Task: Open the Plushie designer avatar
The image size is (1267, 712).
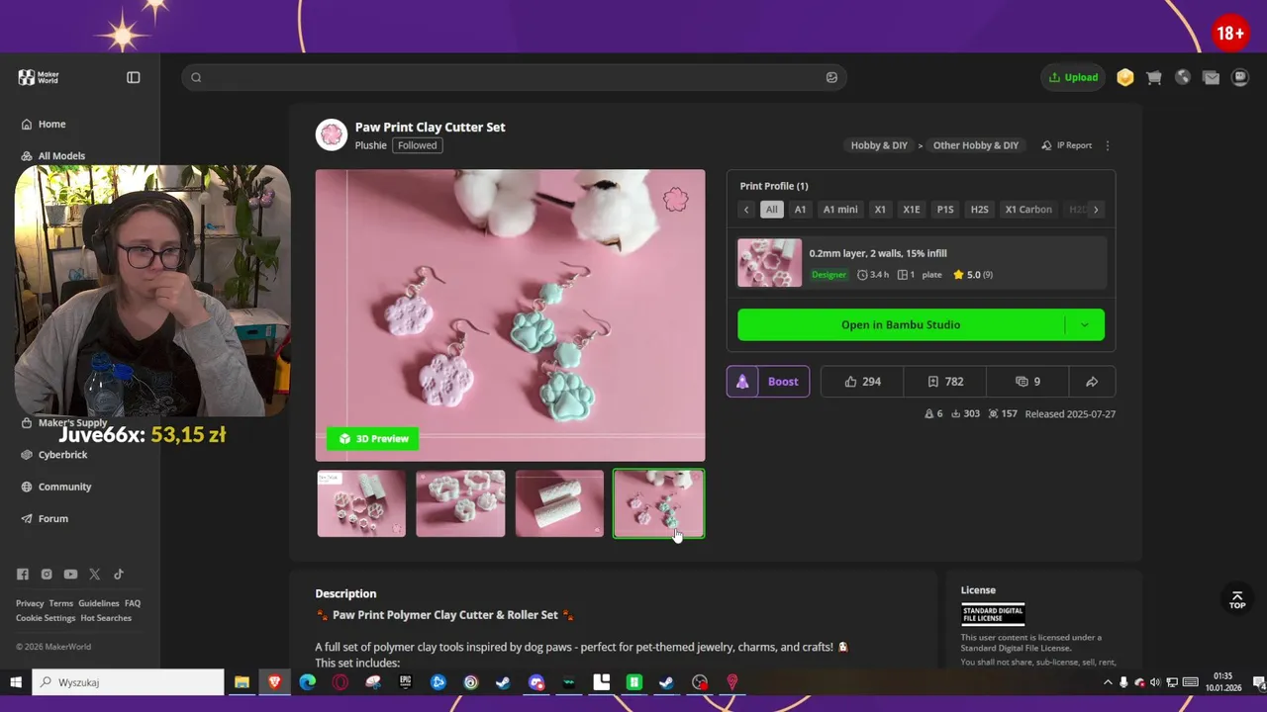Action: (332, 134)
